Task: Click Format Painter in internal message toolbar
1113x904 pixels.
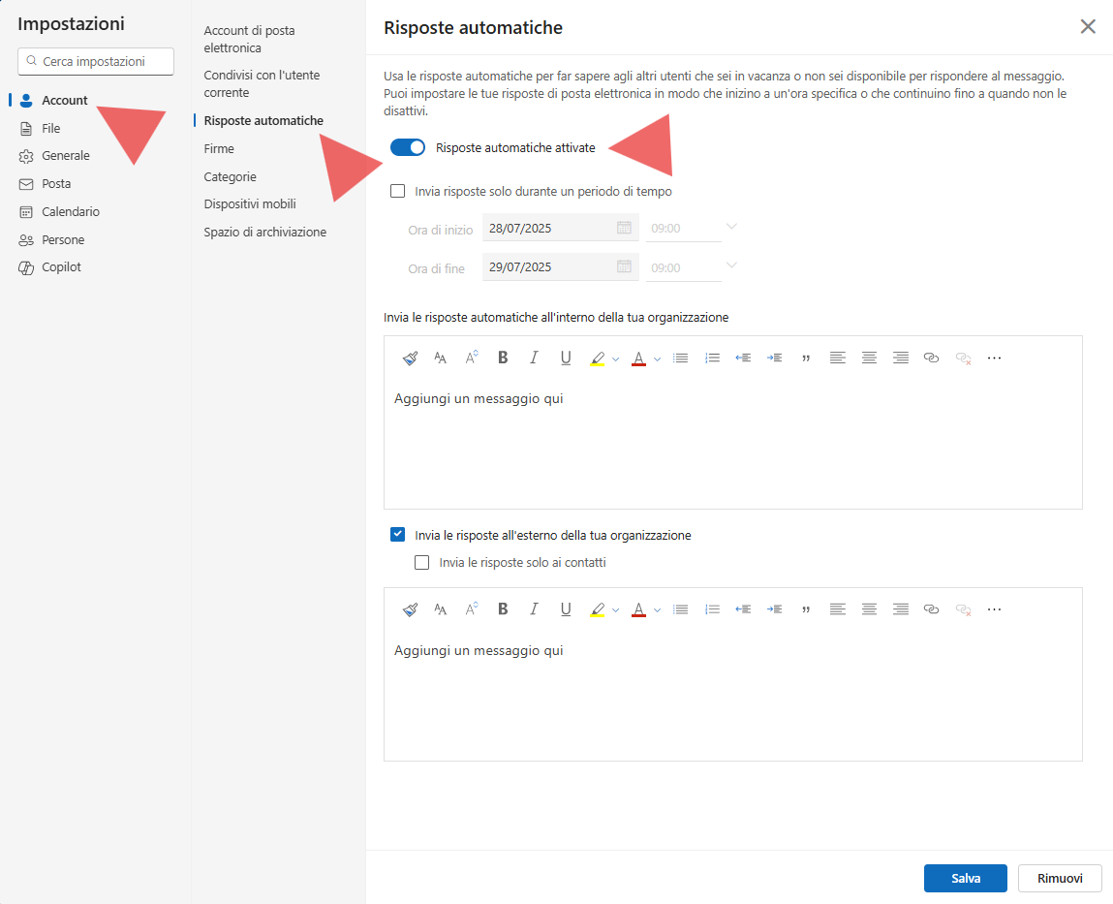Action: pos(410,358)
